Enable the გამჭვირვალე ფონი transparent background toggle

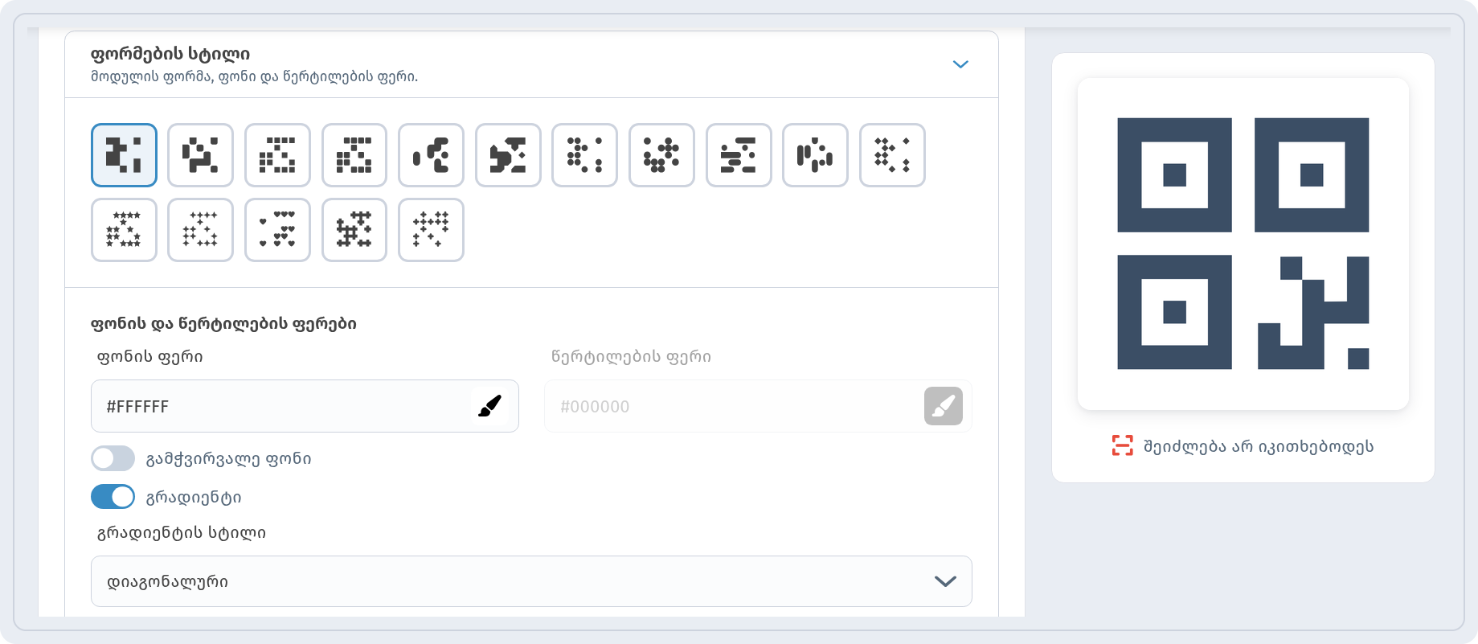coord(113,458)
